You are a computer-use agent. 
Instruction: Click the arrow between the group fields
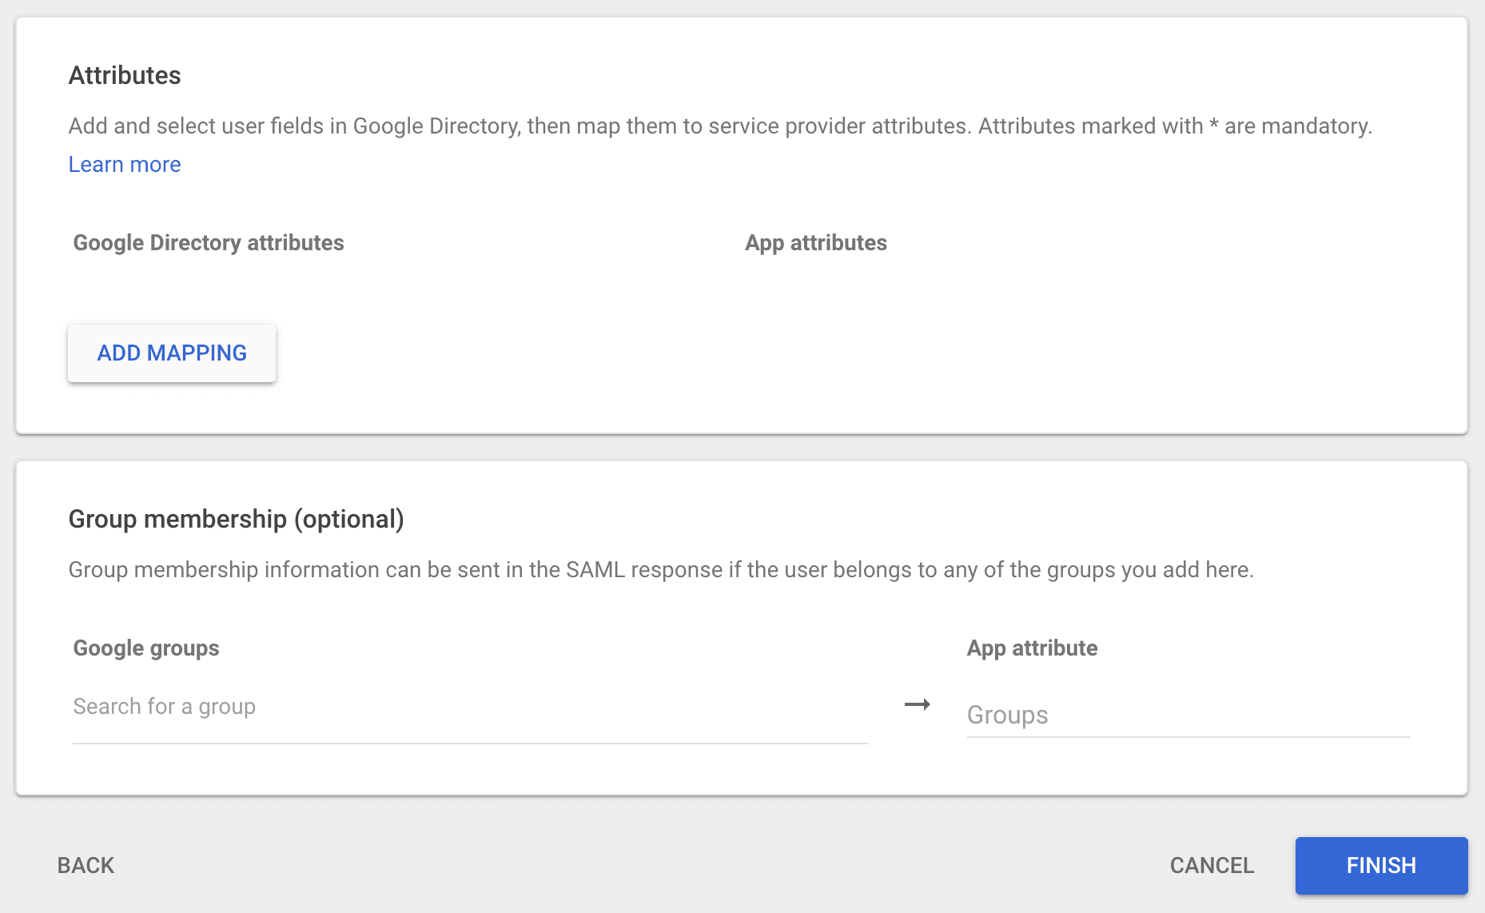coord(918,705)
